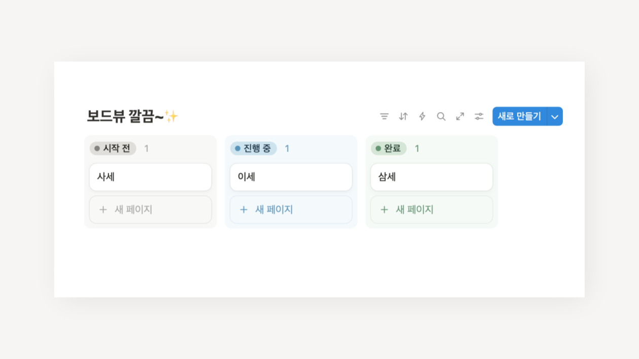Viewport: 639px width, 359px height.
Task: Click the search magnifier icon
Action: 441,116
